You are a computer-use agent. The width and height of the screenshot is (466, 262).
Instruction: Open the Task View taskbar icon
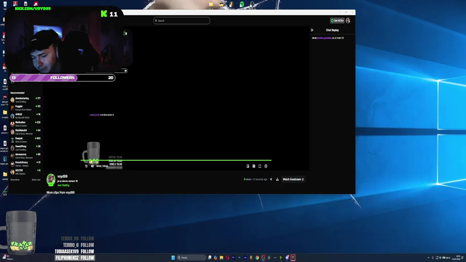tap(210, 258)
